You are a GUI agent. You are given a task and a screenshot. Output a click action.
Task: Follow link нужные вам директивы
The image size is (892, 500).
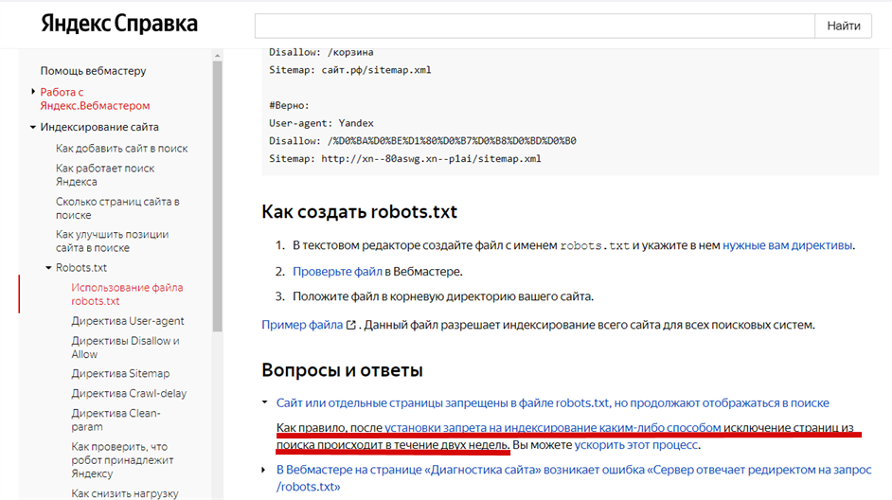click(x=787, y=245)
